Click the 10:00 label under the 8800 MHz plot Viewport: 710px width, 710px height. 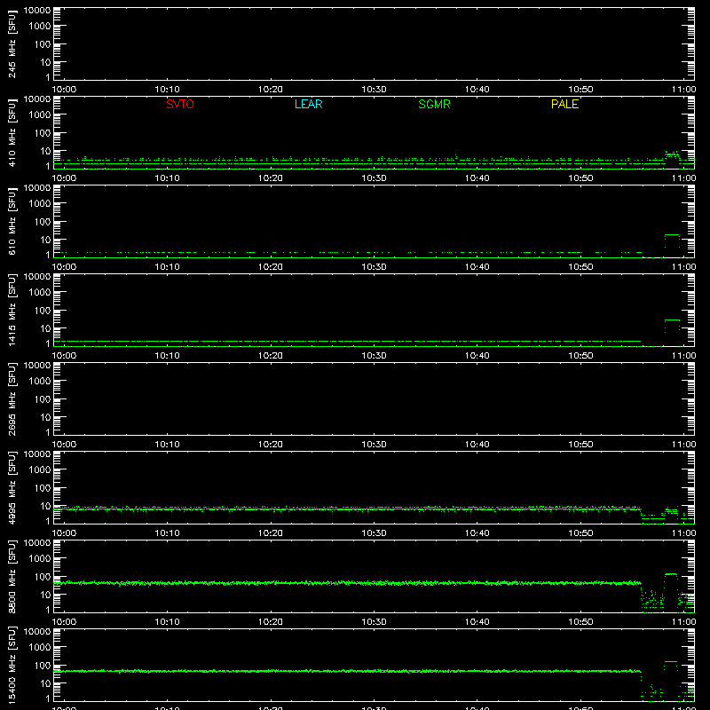coord(64,622)
